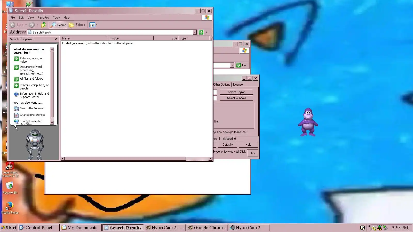
Task: Open Super Mario Forever desktop shortcut
Action: [10, 169]
